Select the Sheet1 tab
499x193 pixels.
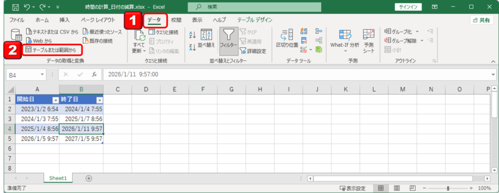click(58, 178)
